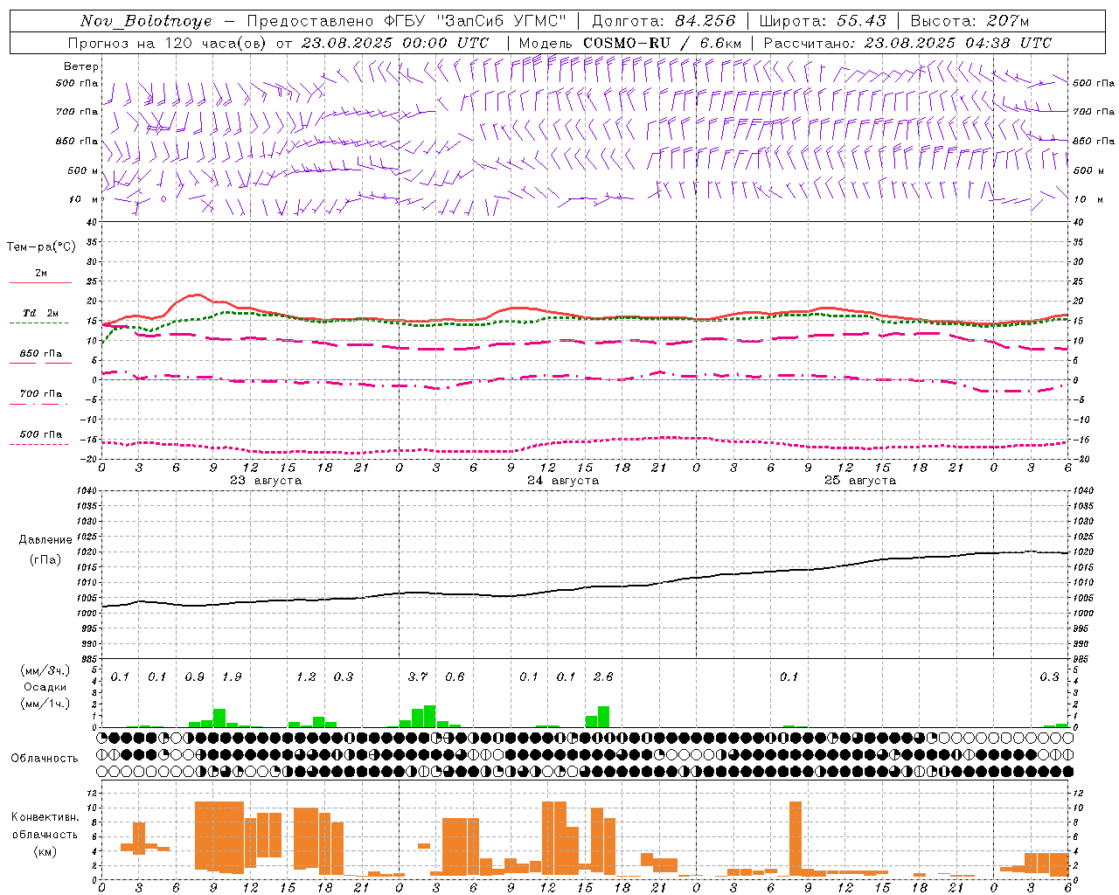Click the 3.7 precipitation total value
Image resolution: width=1119 pixels, height=895 pixels.
click(x=418, y=676)
